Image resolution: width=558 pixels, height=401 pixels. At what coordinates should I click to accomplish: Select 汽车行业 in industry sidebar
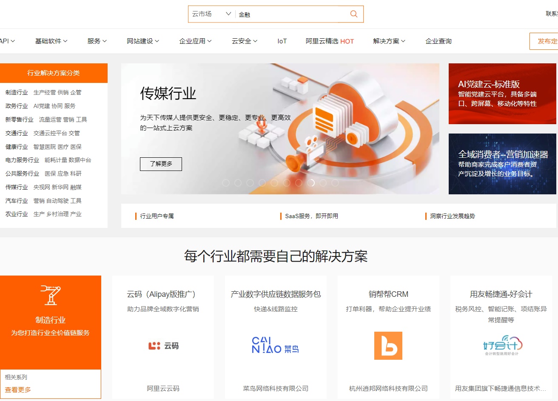click(17, 201)
